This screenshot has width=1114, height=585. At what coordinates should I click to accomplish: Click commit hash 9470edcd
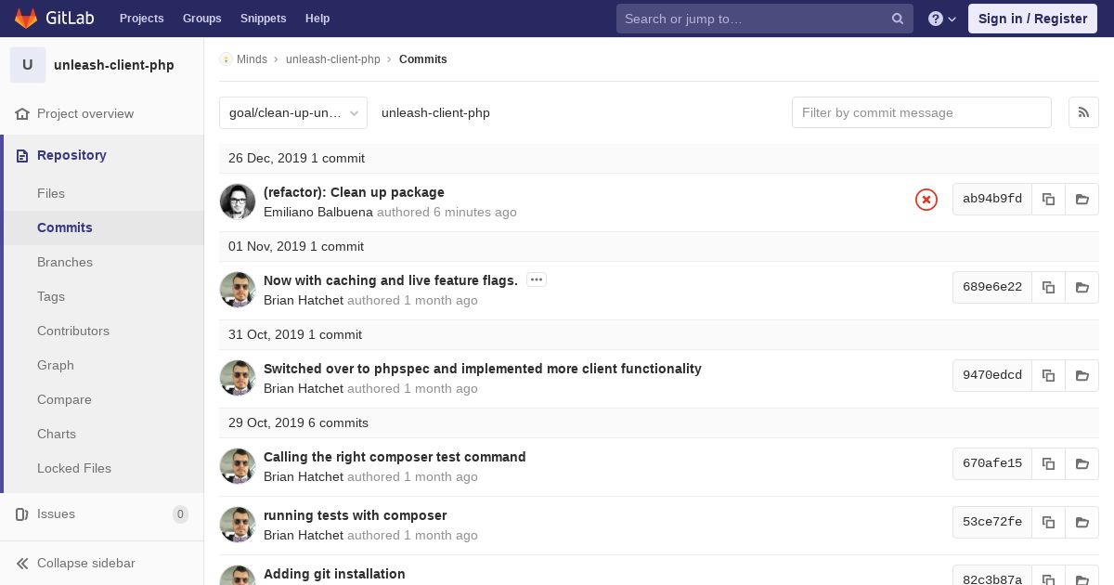(x=992, y=375)
